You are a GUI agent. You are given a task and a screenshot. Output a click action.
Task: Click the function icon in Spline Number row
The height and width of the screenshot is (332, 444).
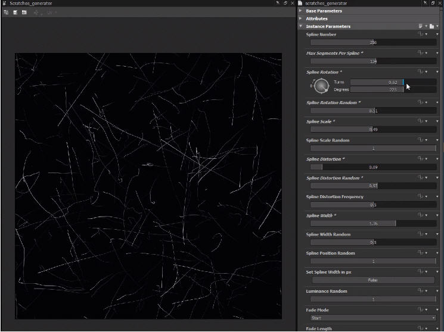(x=420, y=34)
